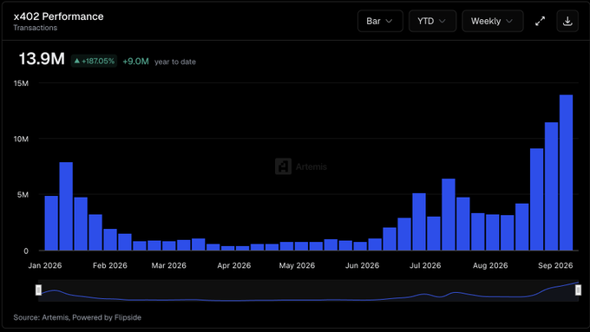Click the Source: Artemis footer text

77,317
